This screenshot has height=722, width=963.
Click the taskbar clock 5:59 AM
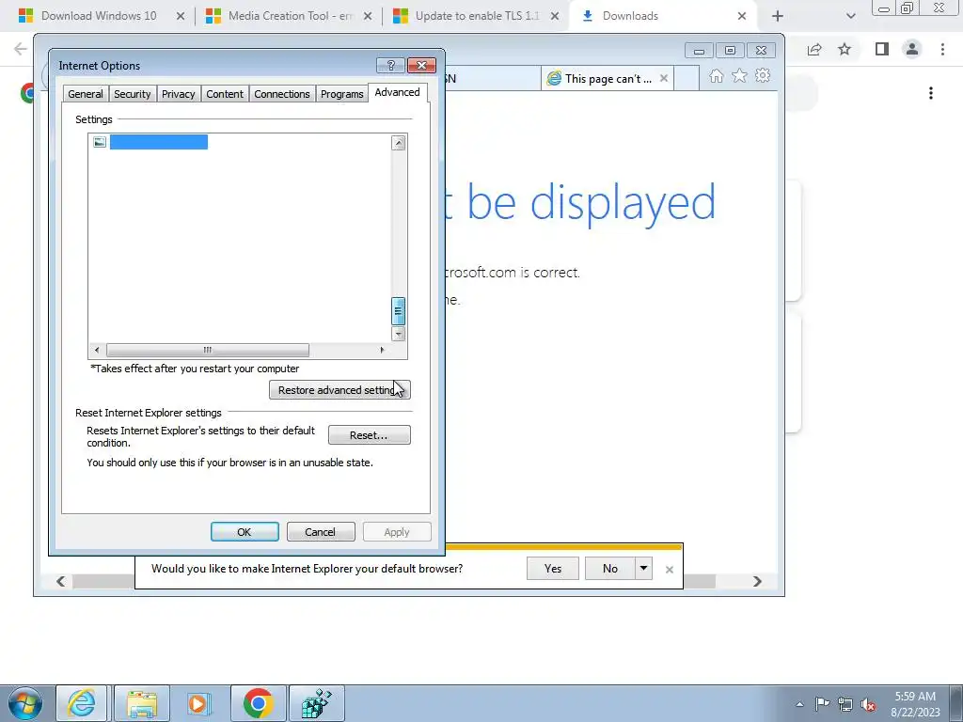coord(915,697)
